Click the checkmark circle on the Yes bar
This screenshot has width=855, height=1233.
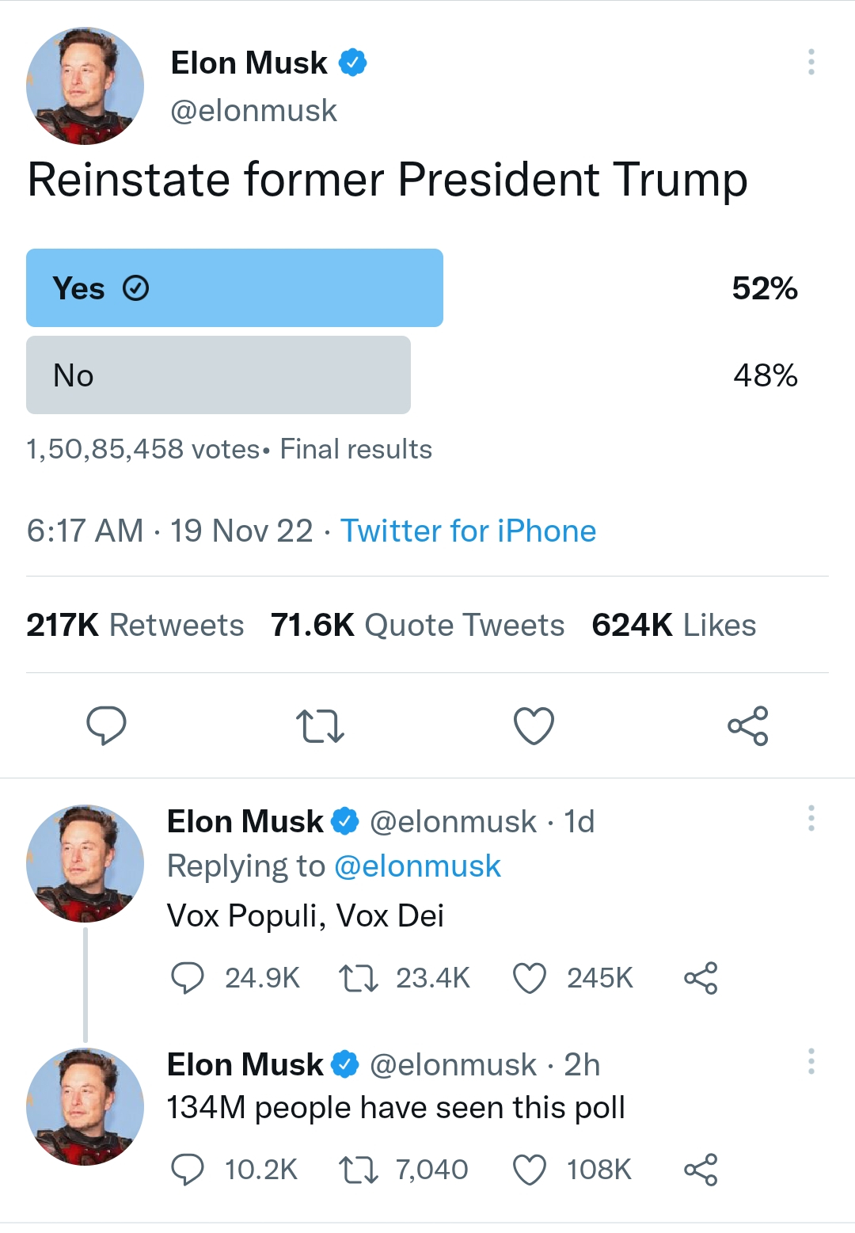click(x=136, y=287)
